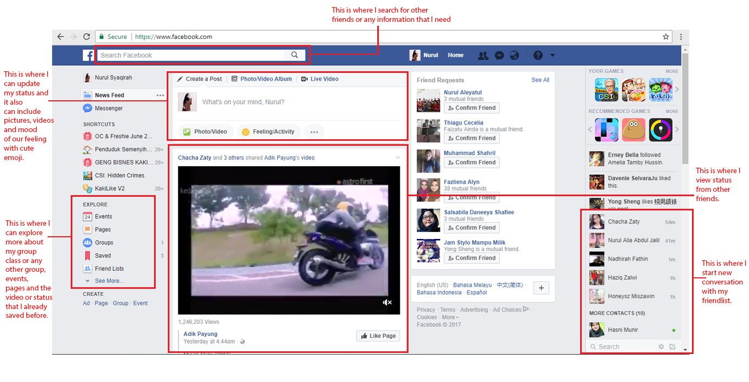Add Feeling/Activity to the post
Viewport: 749px width, 382px height.
coord(269,132)
